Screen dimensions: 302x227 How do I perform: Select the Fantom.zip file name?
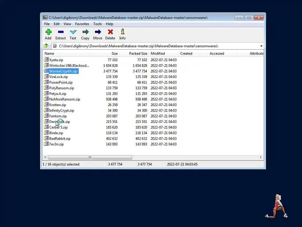[x=58, y=116]
